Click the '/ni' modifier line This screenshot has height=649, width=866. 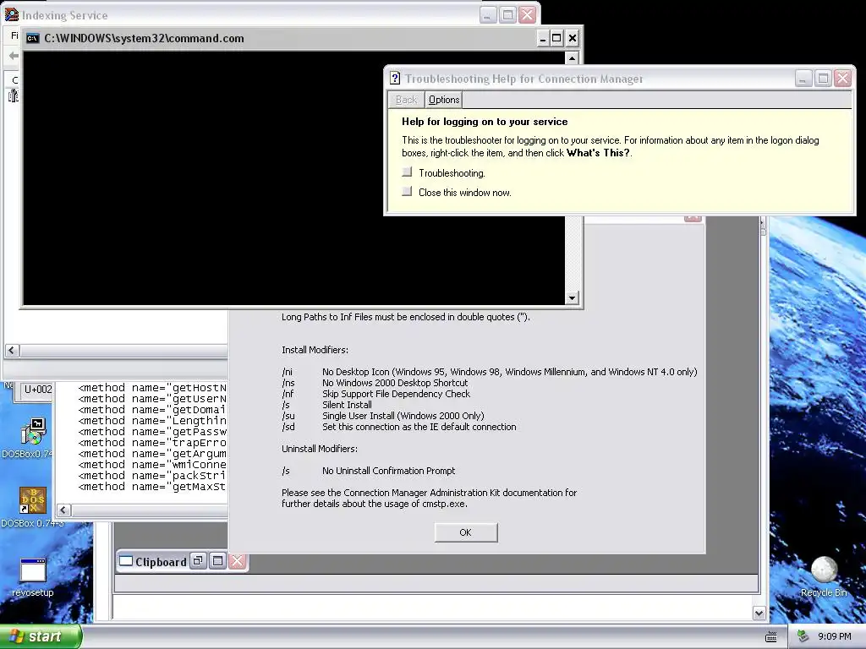[490, 372]
